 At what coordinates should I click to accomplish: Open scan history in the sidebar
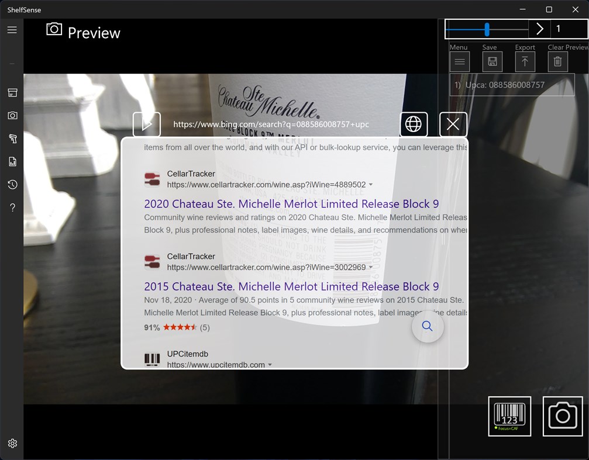coord(12,185)
